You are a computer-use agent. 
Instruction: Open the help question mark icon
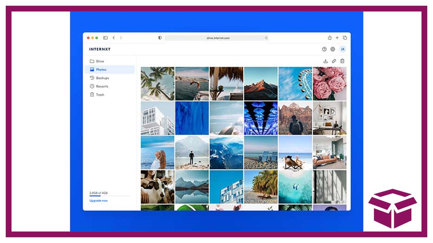tap(324, 49)
